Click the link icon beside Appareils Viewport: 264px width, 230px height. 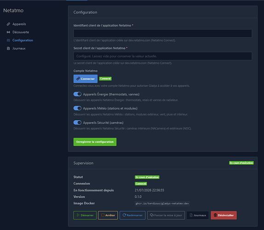(x=8, y=24)
